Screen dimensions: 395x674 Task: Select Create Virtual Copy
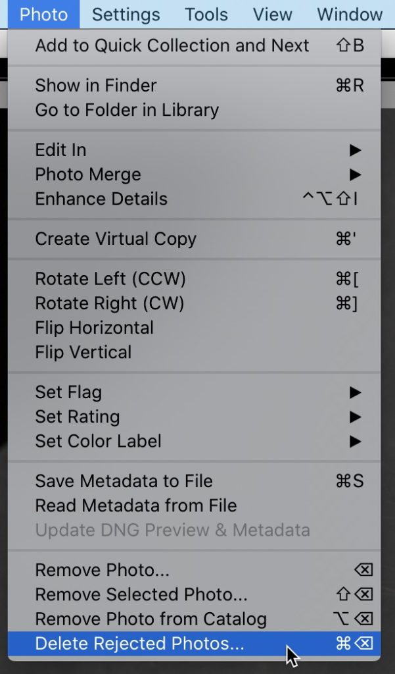pos(116,239)
